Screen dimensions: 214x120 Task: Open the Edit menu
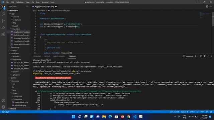point(12,2)
